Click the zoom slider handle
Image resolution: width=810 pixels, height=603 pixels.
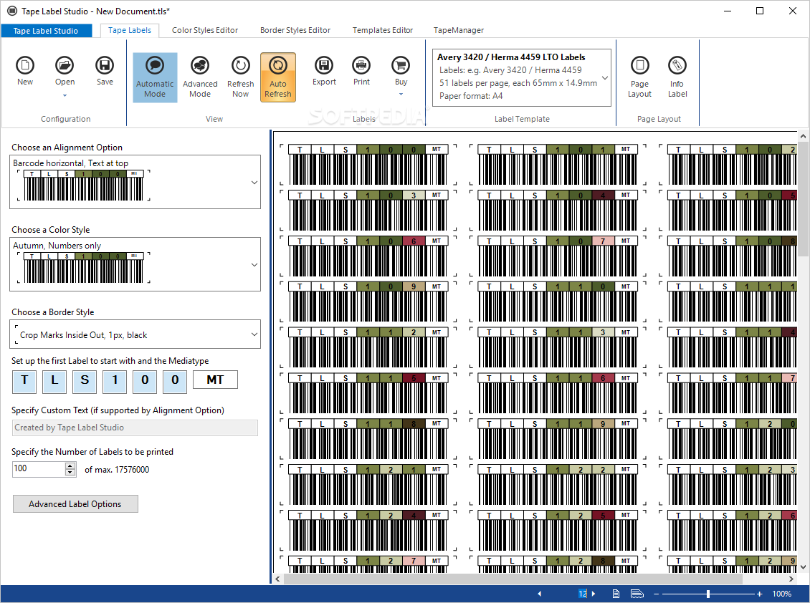708,594
